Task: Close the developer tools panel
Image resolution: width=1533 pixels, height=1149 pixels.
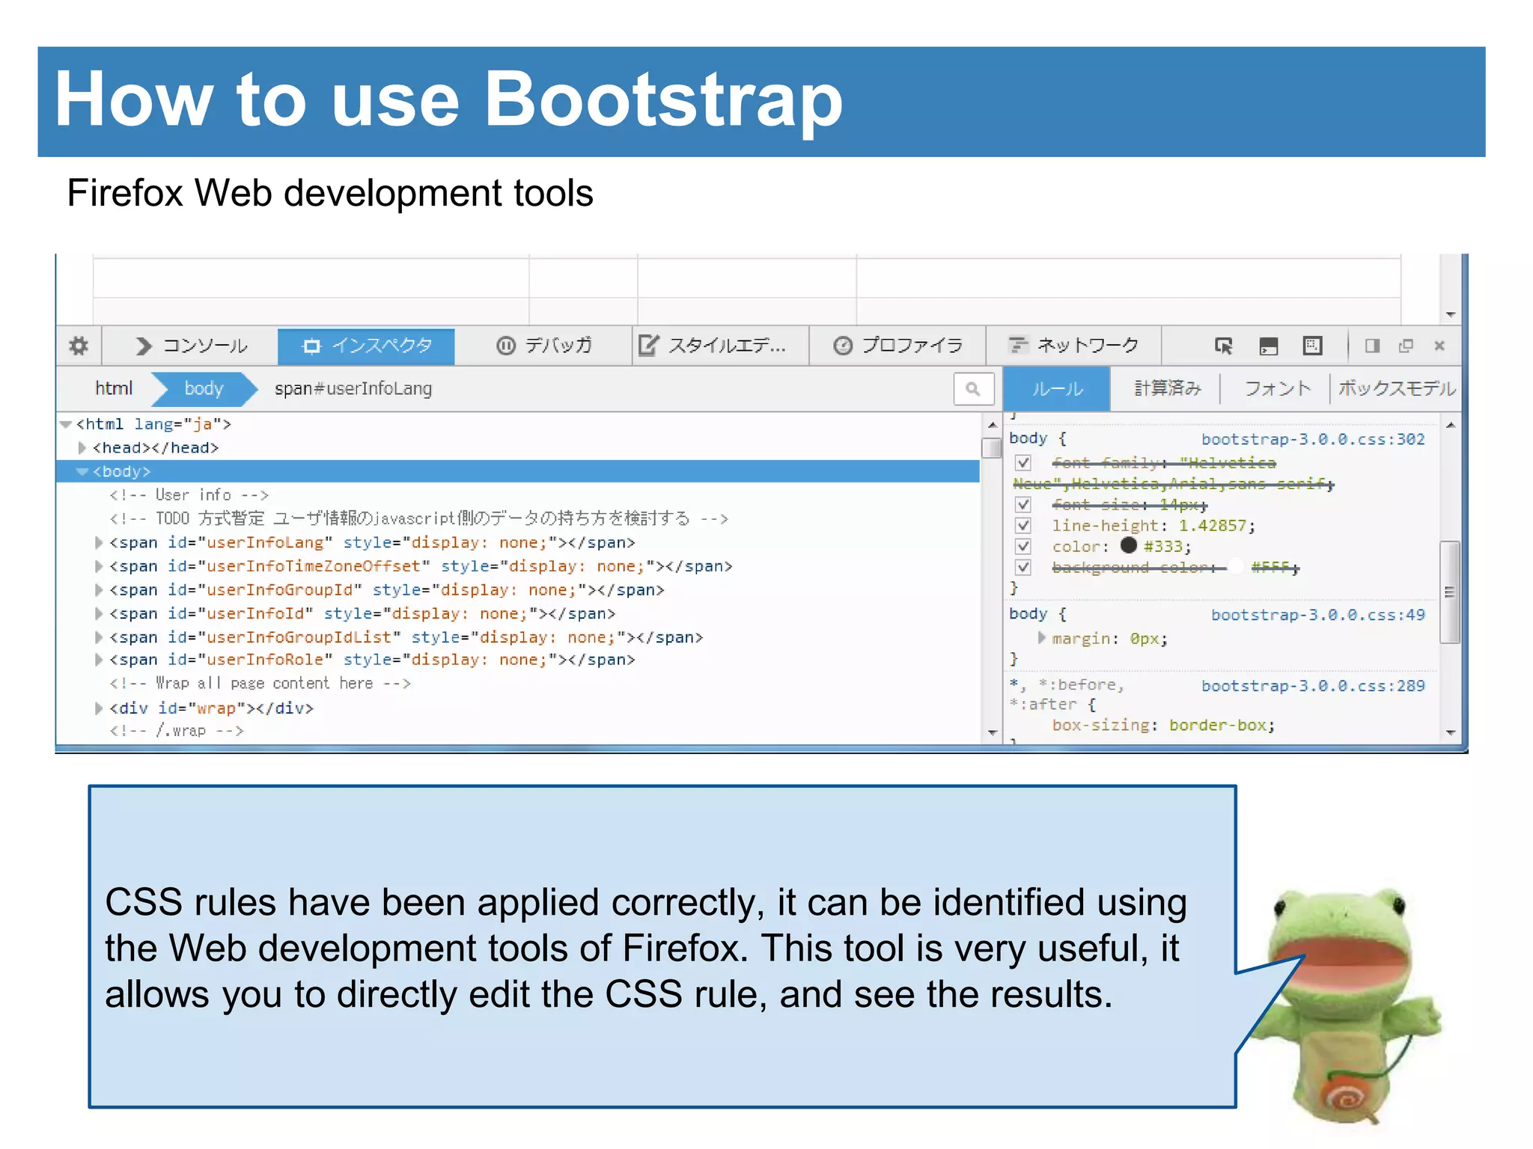Action: point(1439,346)
